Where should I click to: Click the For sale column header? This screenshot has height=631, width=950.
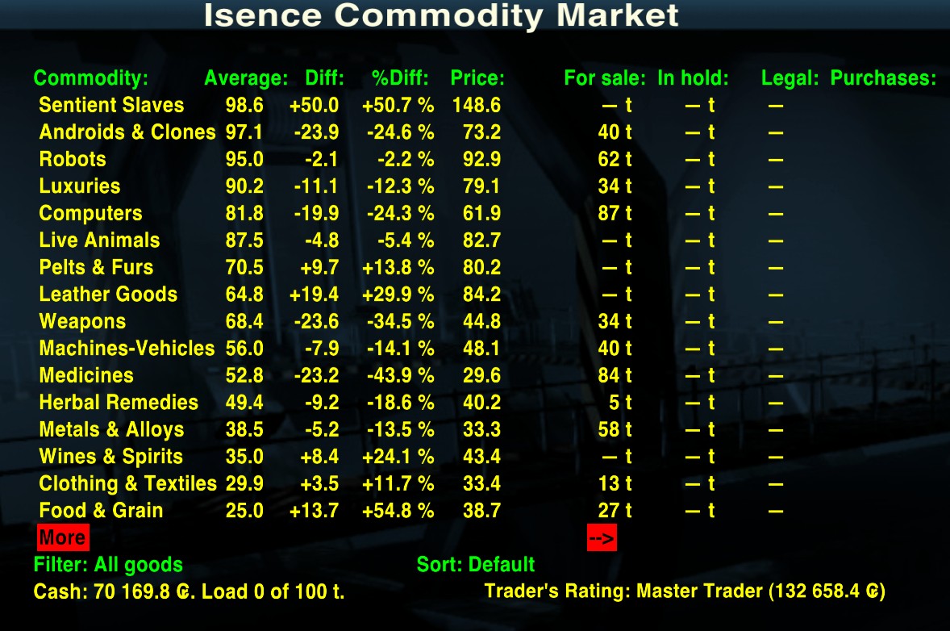coord(605,78)
